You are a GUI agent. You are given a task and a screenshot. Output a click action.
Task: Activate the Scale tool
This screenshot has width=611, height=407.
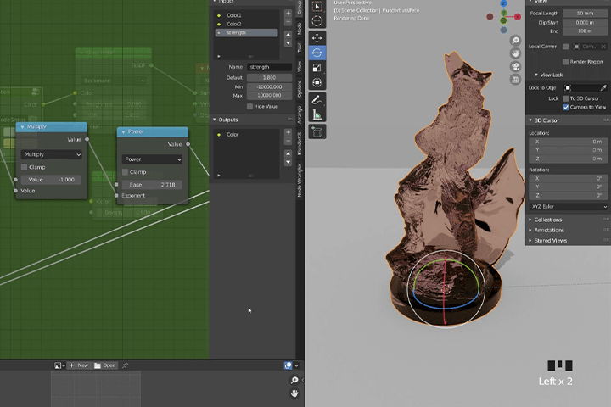click(x=317, y=68)
